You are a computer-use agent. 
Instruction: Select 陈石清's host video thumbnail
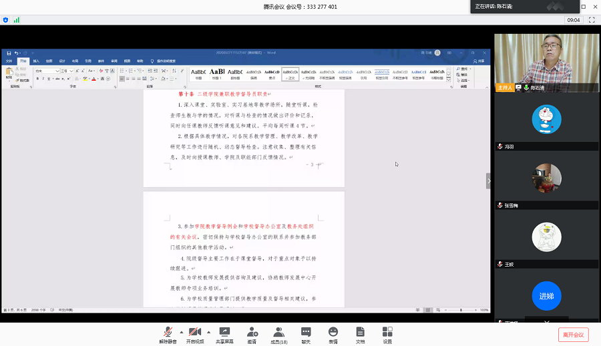click(x=546, y=62)
